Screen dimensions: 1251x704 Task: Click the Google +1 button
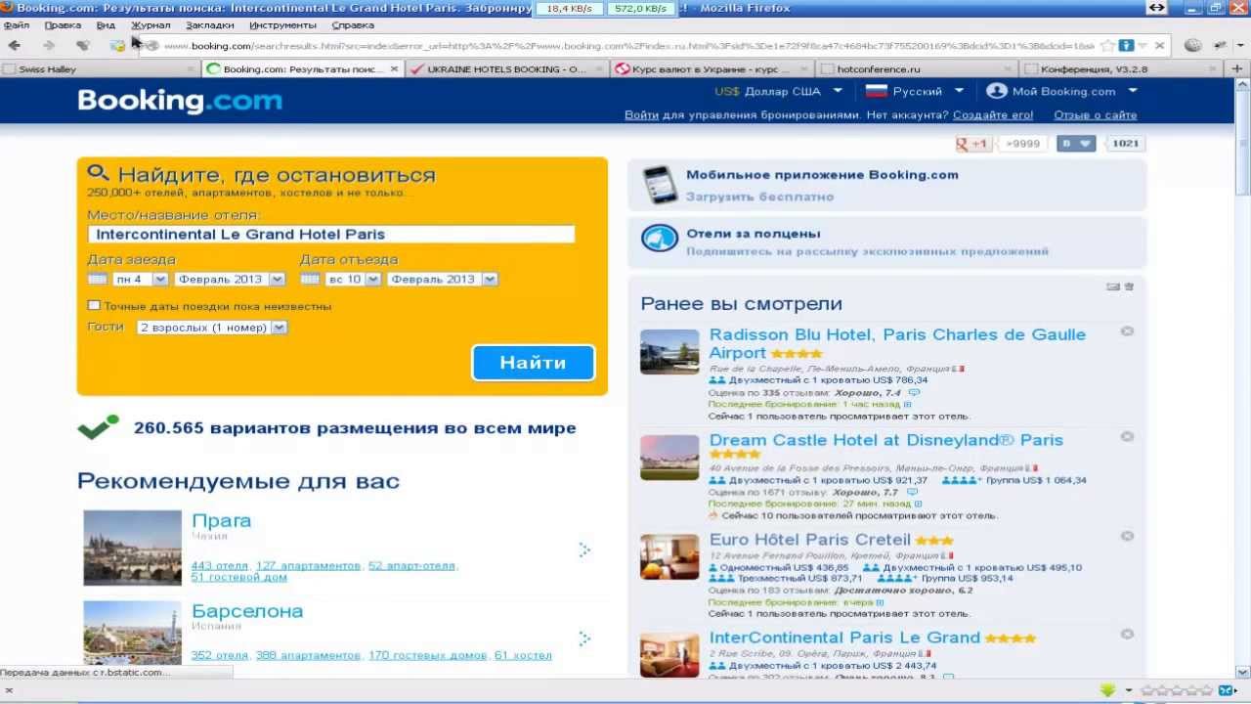973,144
